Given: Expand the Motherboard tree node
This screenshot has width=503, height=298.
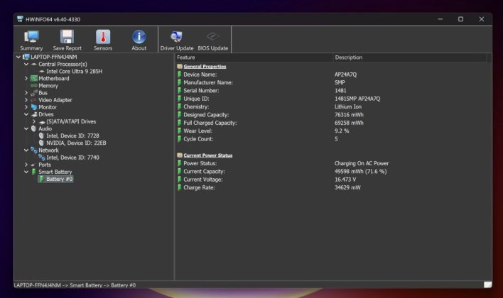Looking at the screenshot, I should point(26,79).
